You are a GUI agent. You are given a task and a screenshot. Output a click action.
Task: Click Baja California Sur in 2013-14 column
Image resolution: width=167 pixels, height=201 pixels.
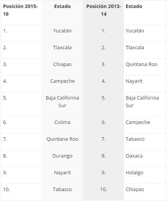(142, 102)
